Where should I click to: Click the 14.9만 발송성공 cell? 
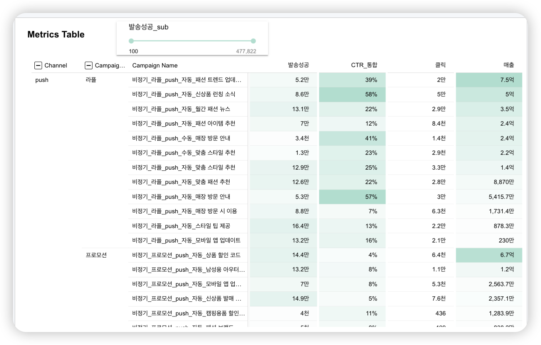[284, 299]
